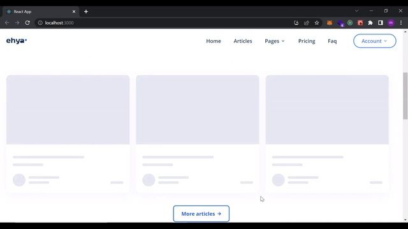
Task: Open the Faq nav link
Action: 332,41
